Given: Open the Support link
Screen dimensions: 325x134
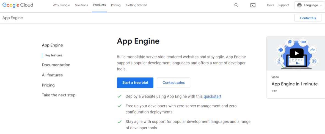Looking at the screenshot, I should pyautogui.click(x=283, y=5).
